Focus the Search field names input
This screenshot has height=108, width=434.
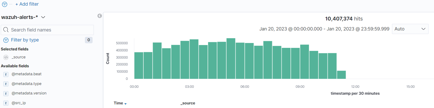[51, 30]
